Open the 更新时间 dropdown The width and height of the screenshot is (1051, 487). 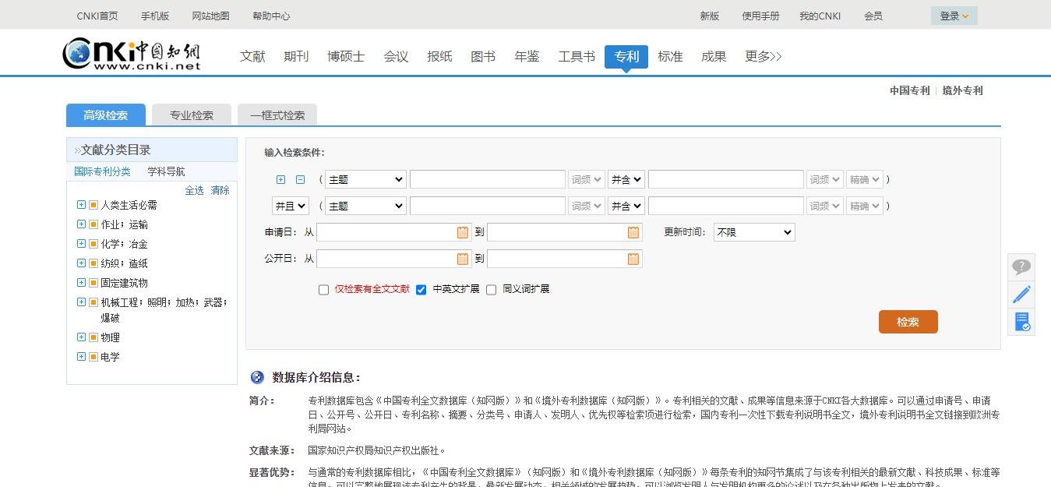(753, 232)
